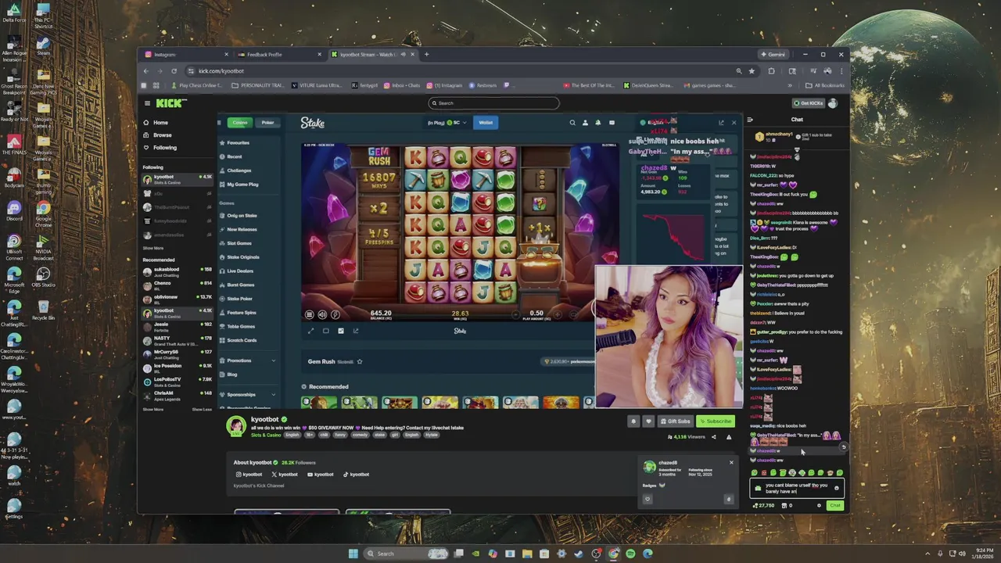
Task: Click the Get KICKs button
Action: coord(809,103)
